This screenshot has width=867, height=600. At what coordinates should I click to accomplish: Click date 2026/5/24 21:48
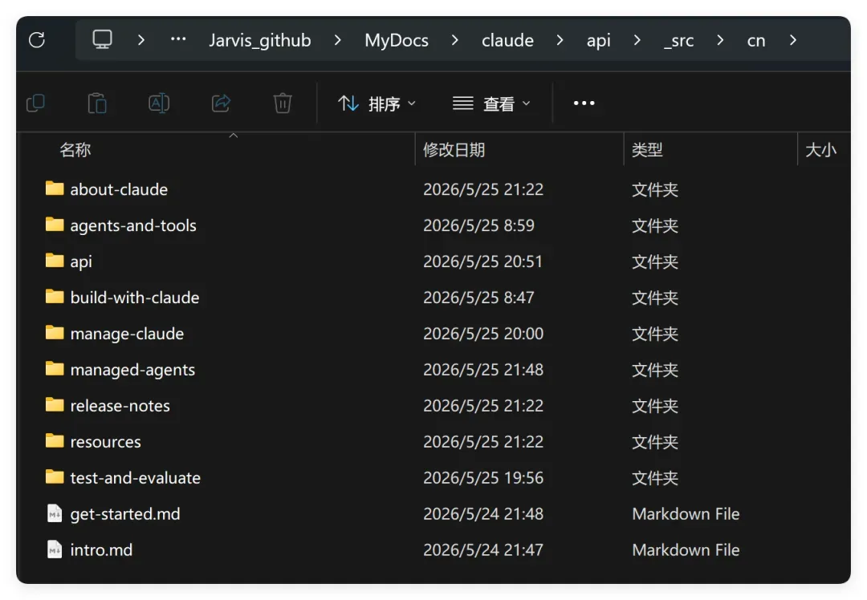click(x=483, y=514)
